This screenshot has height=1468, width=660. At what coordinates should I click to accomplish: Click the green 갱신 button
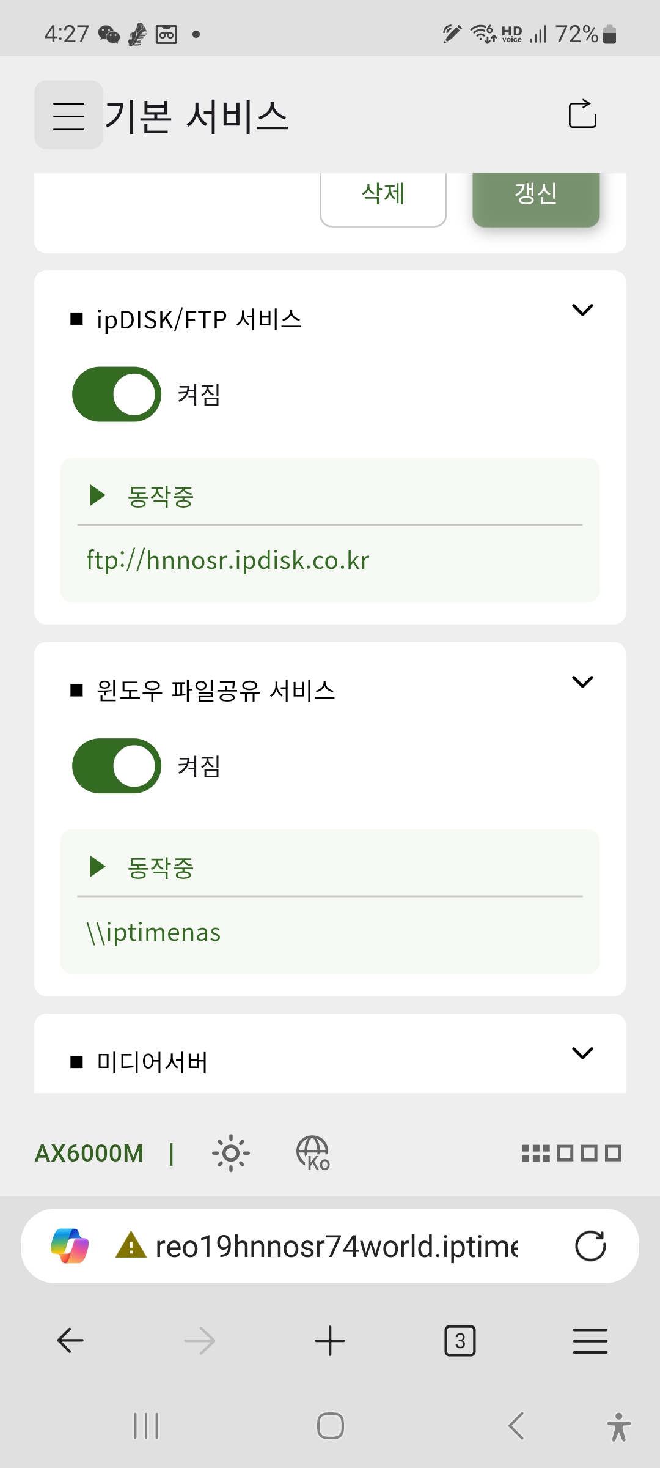coord(536,196)
